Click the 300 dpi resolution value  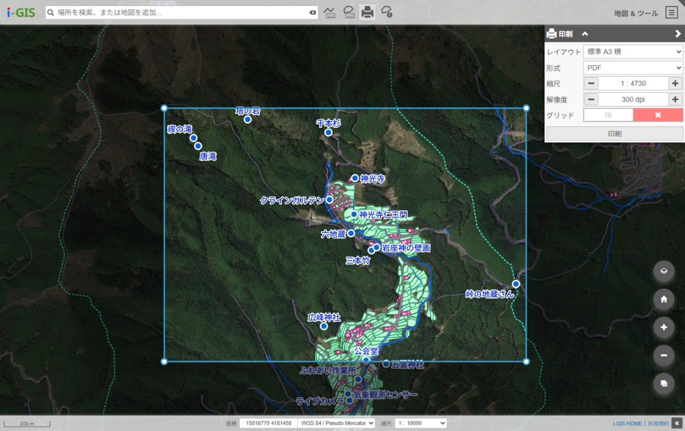(x=633, y=99)
